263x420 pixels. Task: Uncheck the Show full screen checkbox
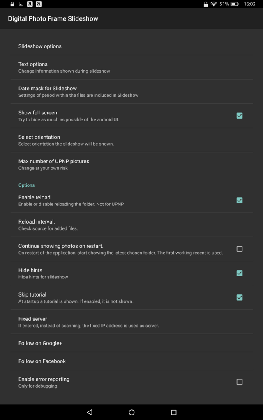(240, 115)
